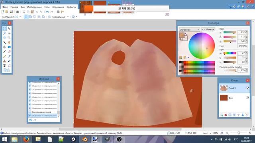Image resolution: width=255 pixels, height=143 pixels.
Task: Click the Undo arrow in main toolbar
Action: 47,12
